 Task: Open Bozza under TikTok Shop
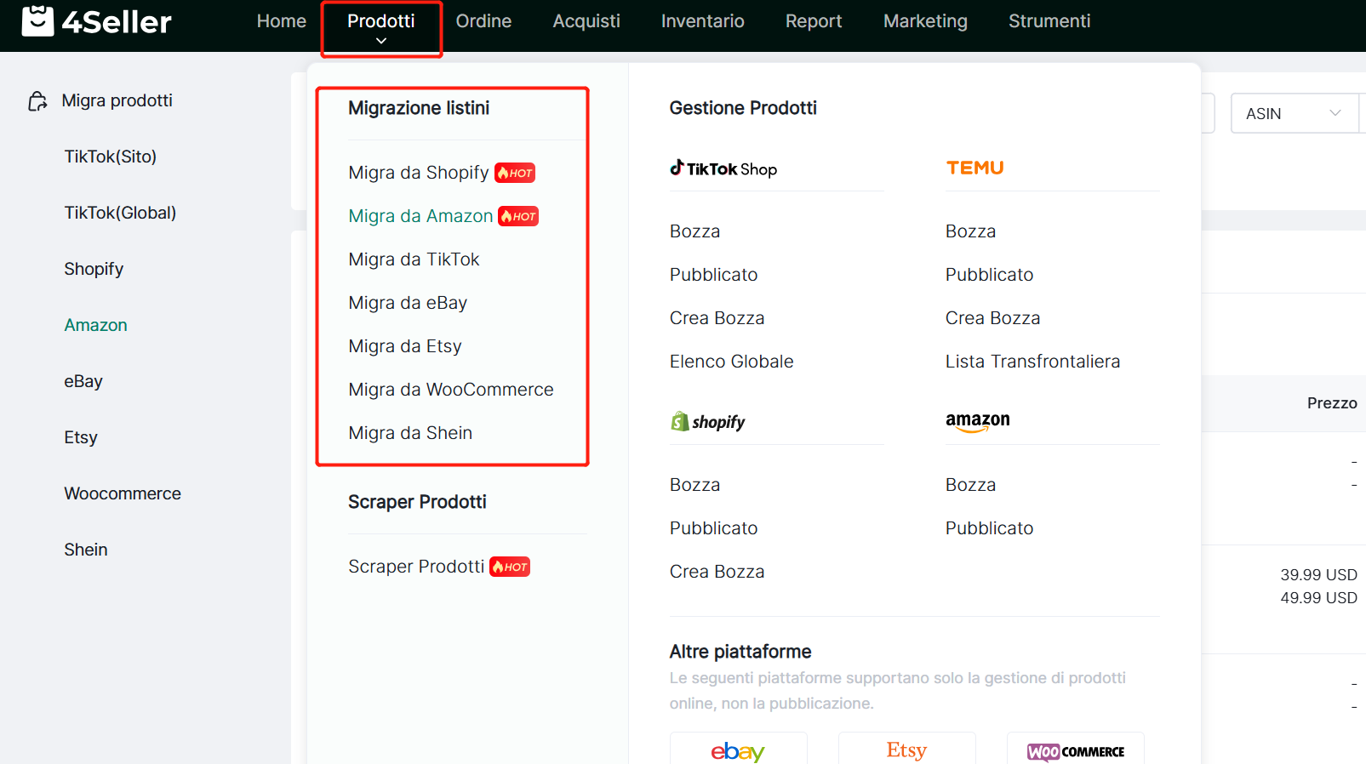pyautogui.click(x=694, y=231)
